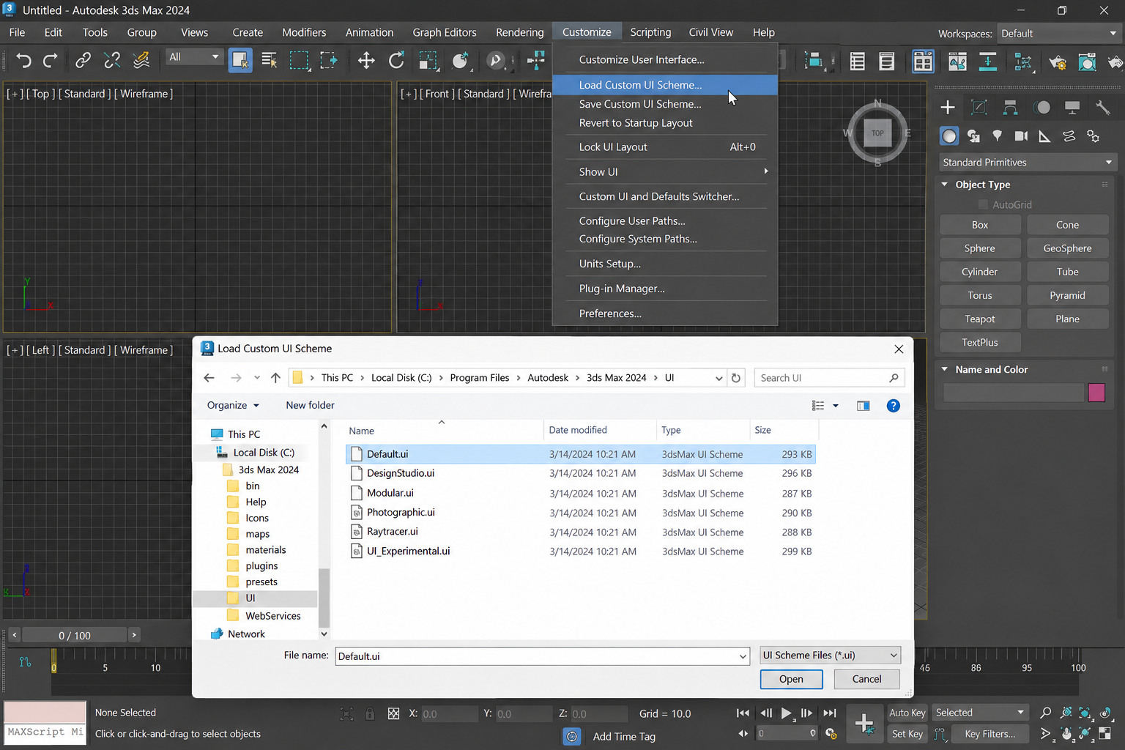Activate the Select and Link chain tool

[83, 61]
